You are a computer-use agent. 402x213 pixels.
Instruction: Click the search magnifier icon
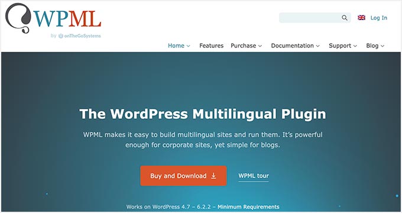pos(345,18)
